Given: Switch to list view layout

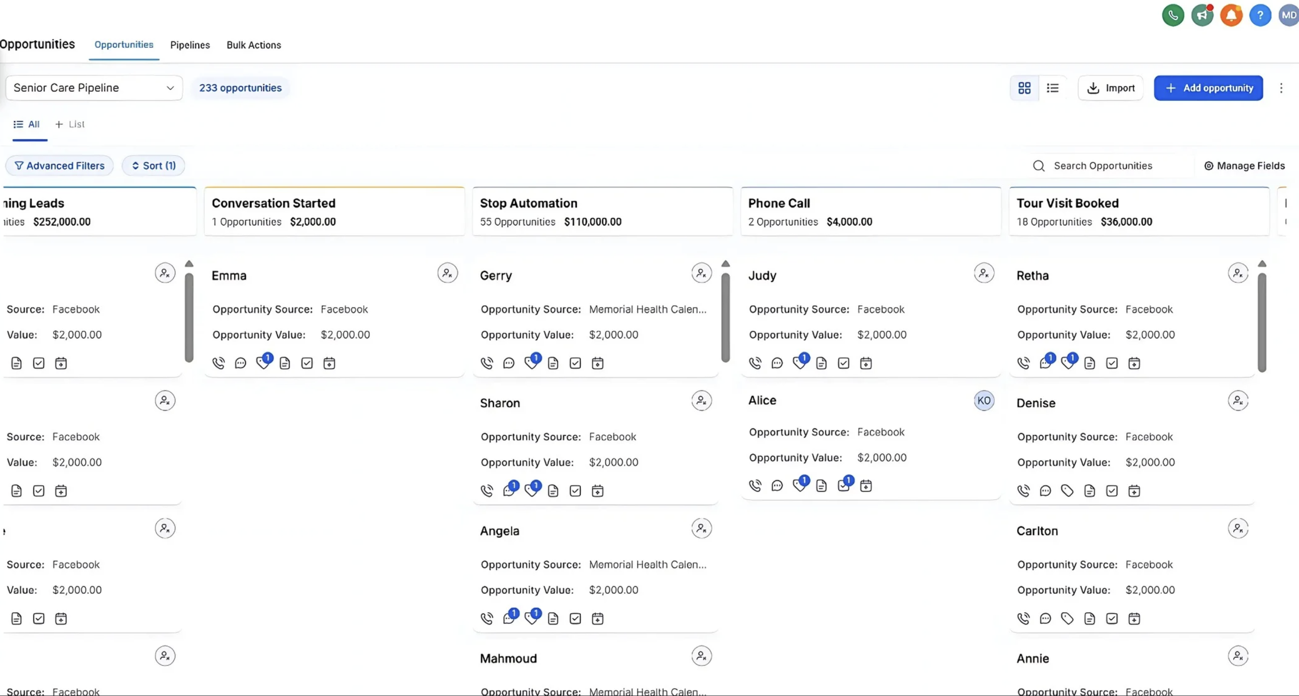Looking at the screenshot, I should [1053, 88].
